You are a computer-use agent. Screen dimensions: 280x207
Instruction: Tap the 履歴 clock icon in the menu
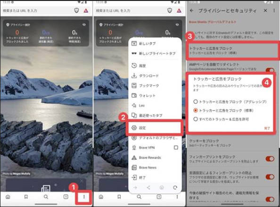point(134,66)
